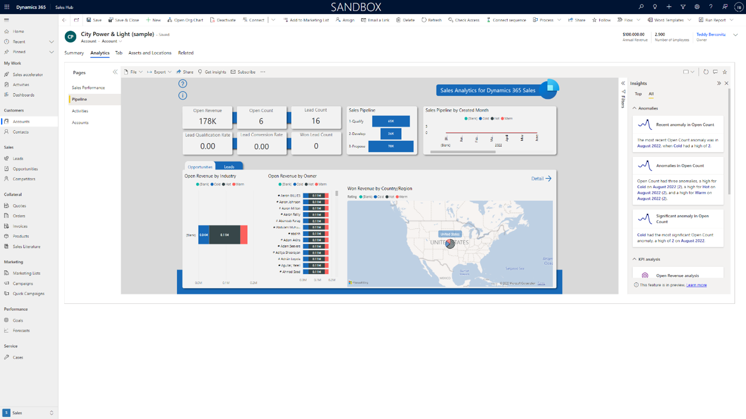
Task: Collapse the KPI analysis section
Action: 634,259
